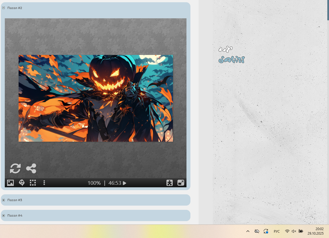Screen dimensions: 329x238
Task: Open the puzzle piece settings icon
Action: click(170, 183)
